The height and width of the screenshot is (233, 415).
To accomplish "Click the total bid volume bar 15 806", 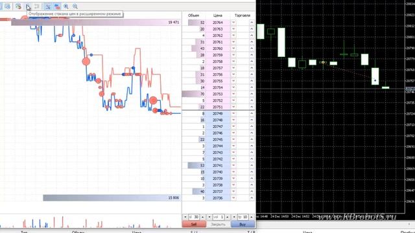I will point(112,197).
